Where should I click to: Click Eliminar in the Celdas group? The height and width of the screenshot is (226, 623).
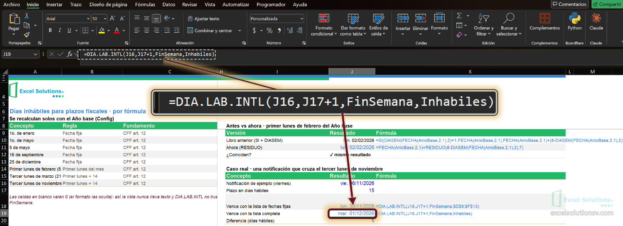(421, 24)
